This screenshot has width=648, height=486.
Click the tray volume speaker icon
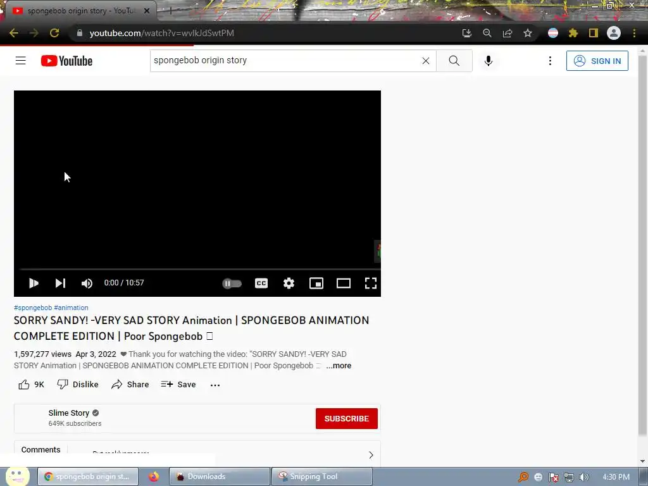point(583,477)
